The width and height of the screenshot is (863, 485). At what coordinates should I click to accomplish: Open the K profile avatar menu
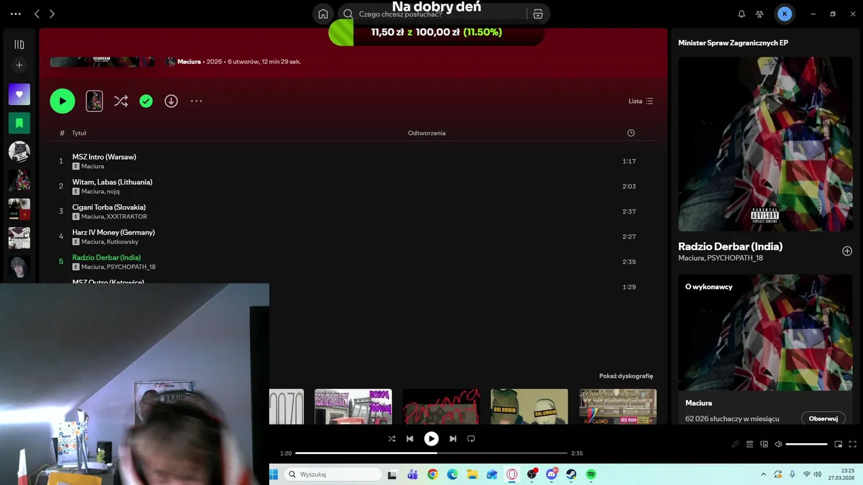pos(784,13)
